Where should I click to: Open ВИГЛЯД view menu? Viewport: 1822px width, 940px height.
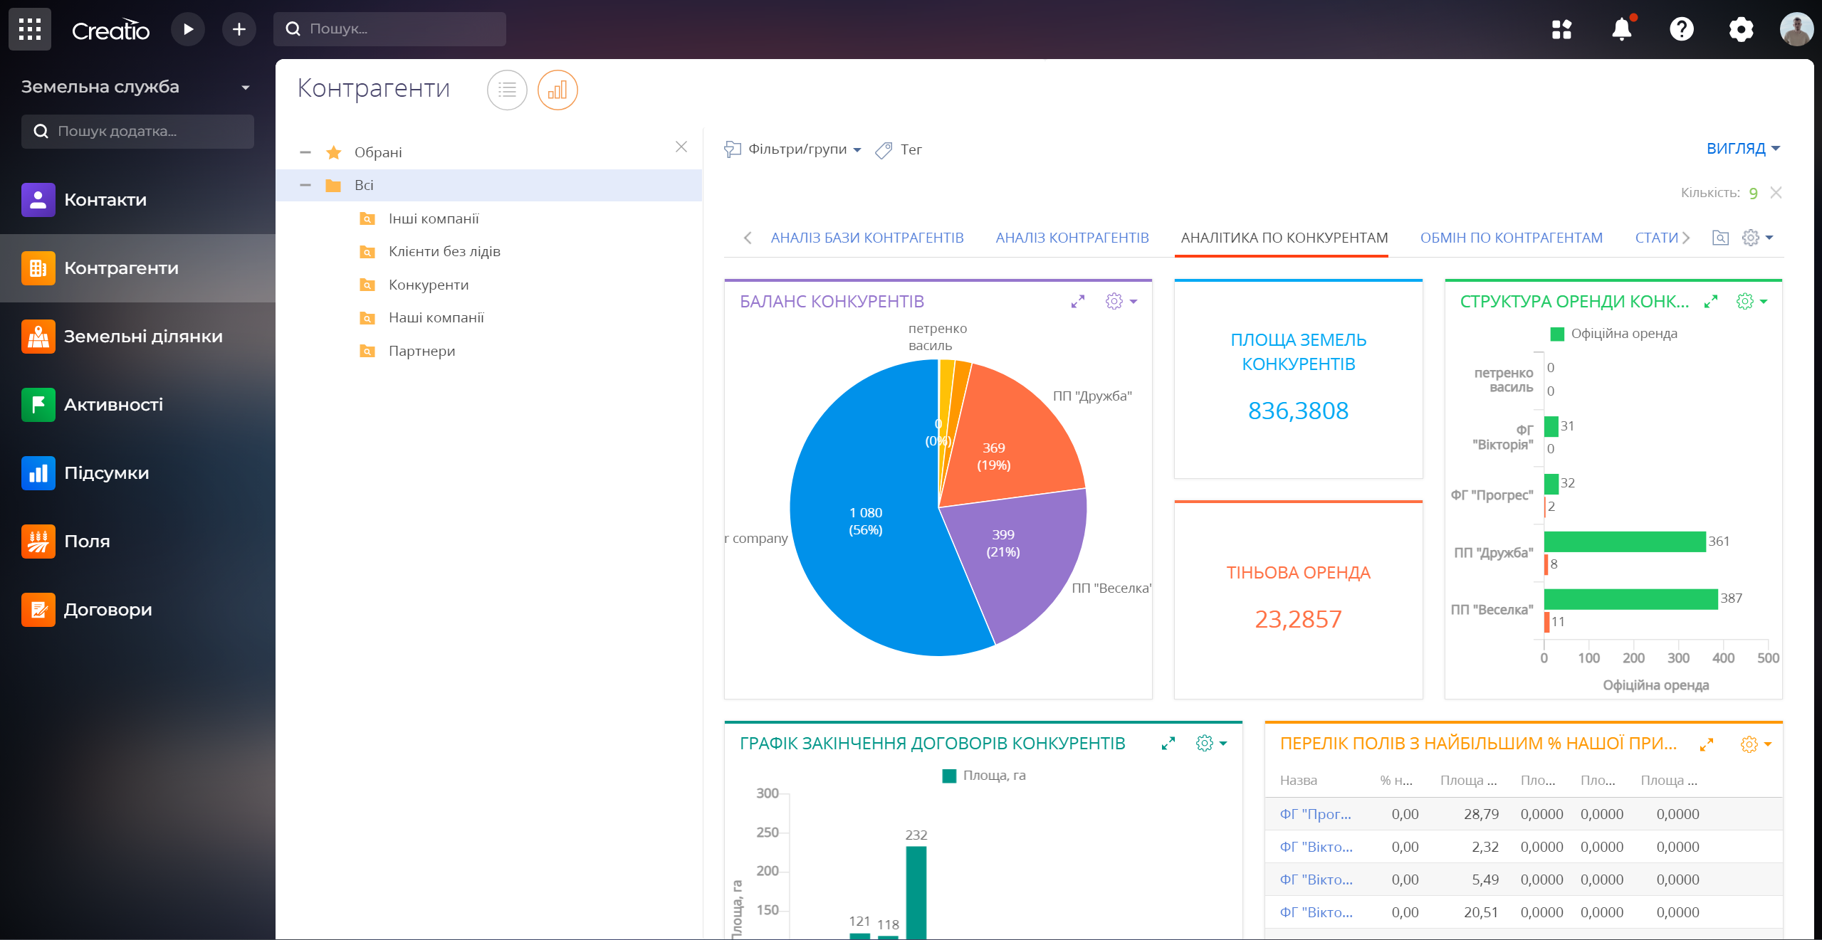(x=1743, y=149)
